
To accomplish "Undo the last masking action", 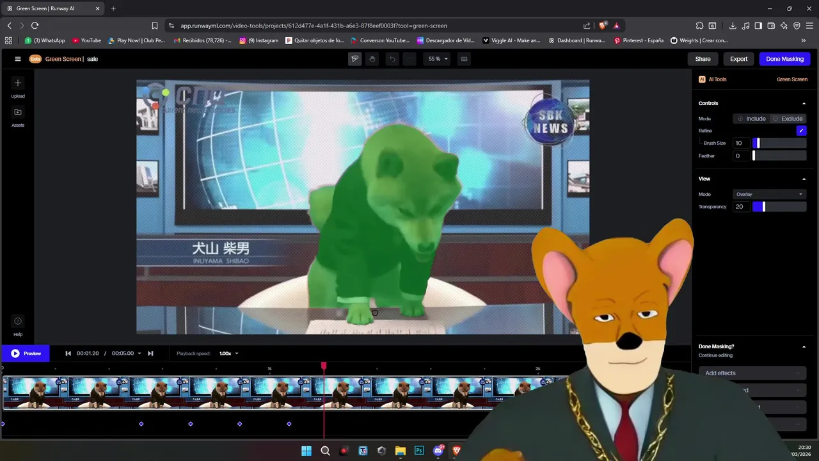I will [392, 59].
